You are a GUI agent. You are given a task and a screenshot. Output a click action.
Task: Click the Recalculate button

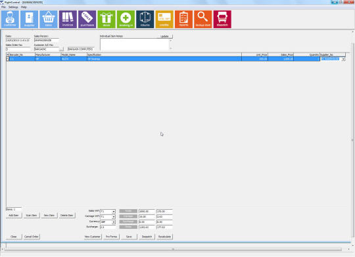(165, 237)
